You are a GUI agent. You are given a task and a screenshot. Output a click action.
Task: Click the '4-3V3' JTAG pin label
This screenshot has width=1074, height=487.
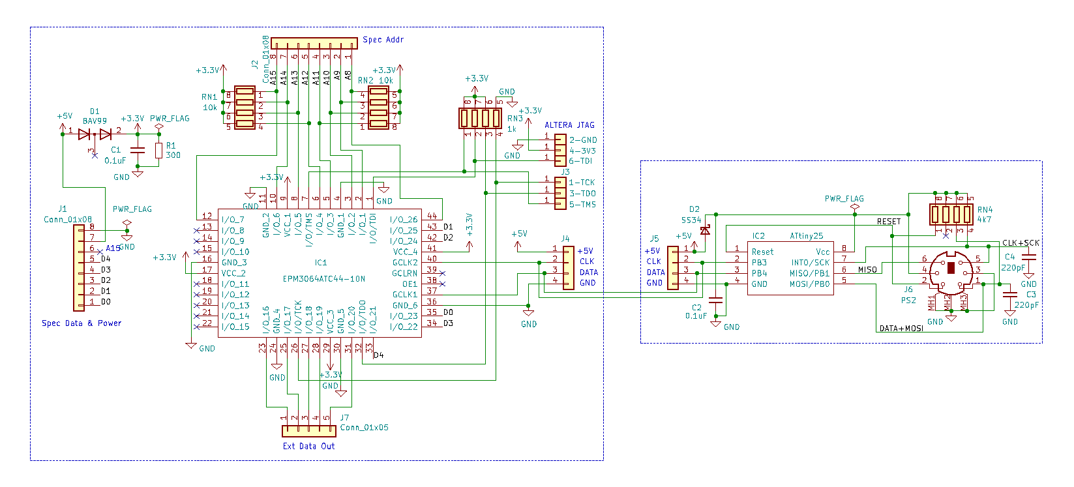[582, 151]
